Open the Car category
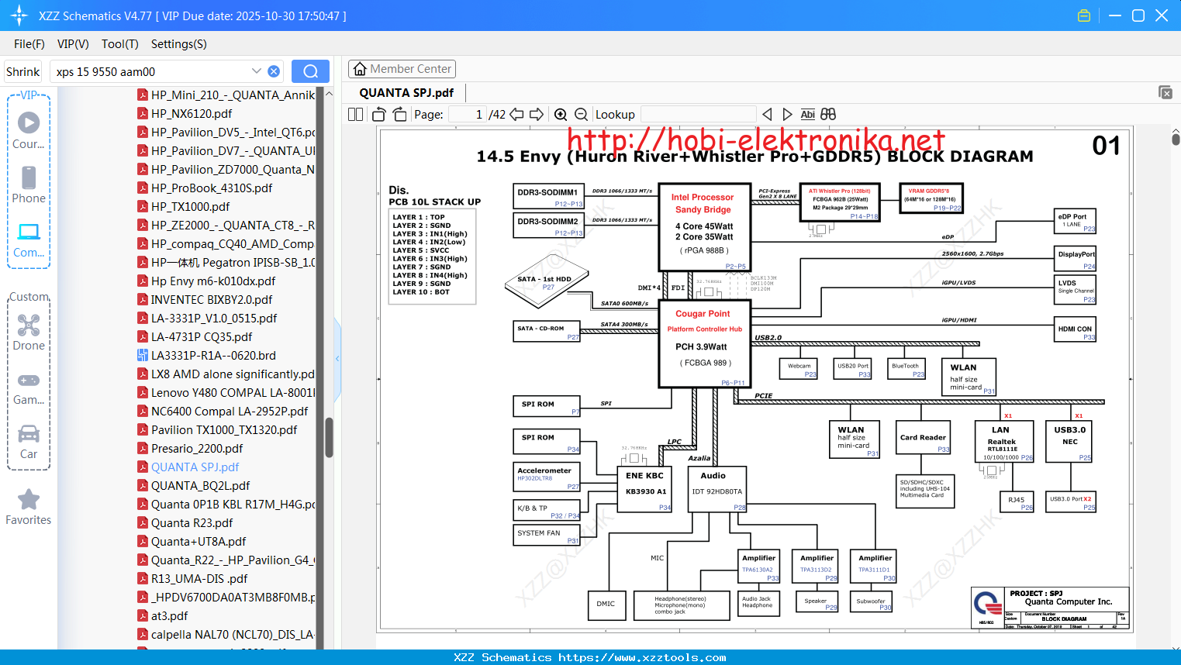This screenshot has width=1181, height=665. point(29,442)
